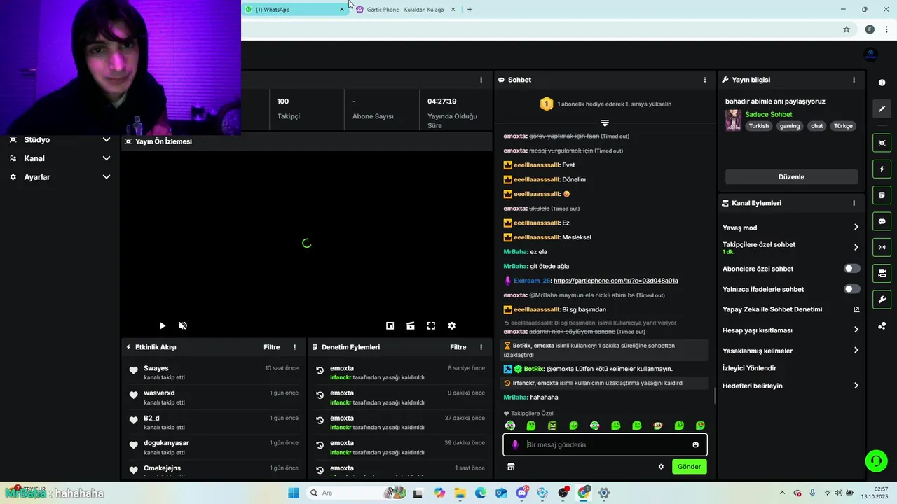Bookmark this page with the star icon

(847, 29)
